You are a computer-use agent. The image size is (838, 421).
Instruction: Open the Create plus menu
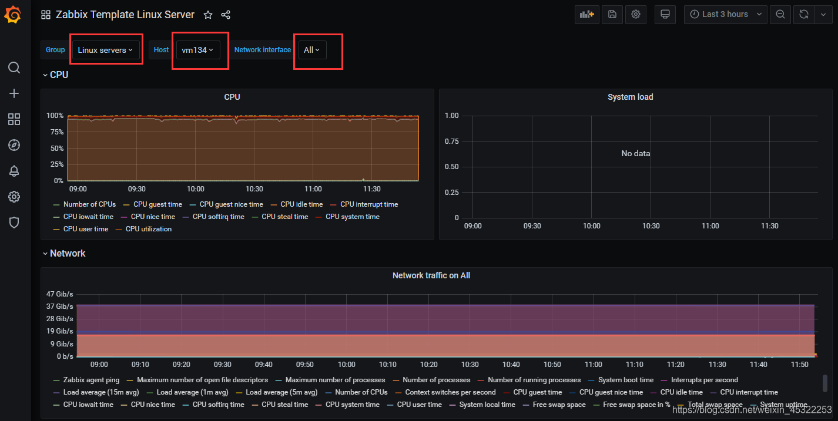point(14,93)
